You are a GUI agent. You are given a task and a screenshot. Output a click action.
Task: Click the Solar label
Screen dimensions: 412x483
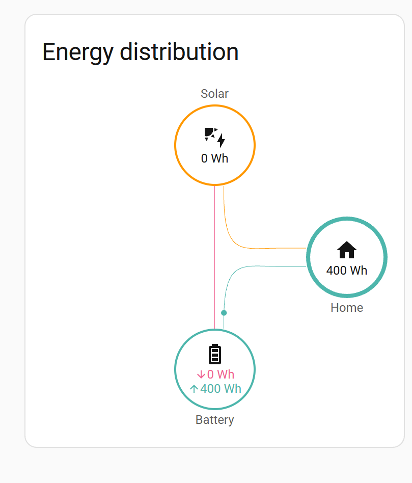click(x=214, y=94)
